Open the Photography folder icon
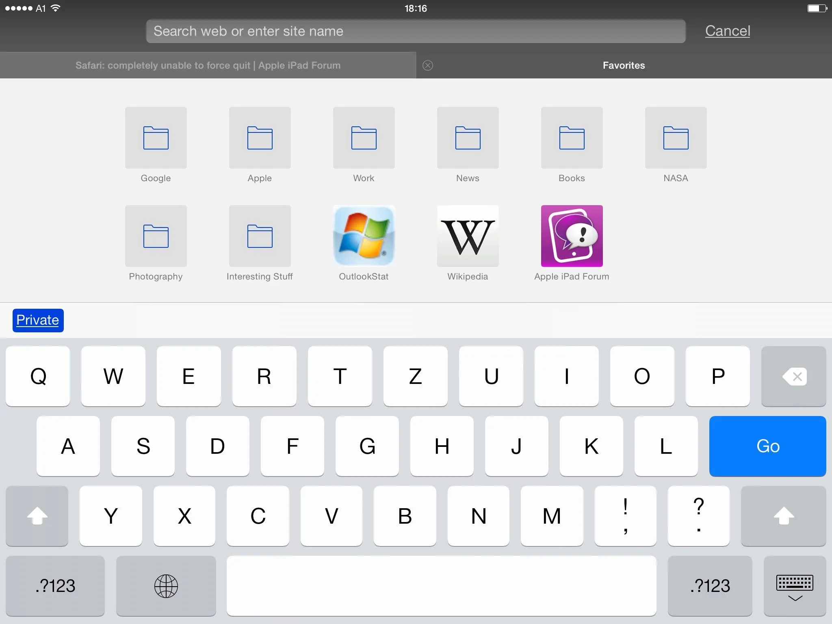 coord(156,236)
